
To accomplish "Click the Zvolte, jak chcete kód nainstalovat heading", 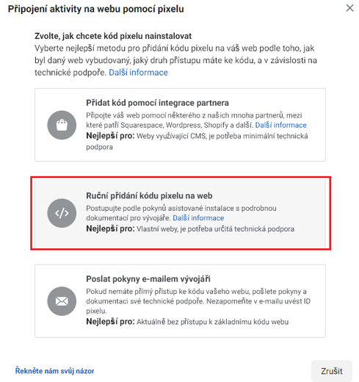I will (113, 36).
